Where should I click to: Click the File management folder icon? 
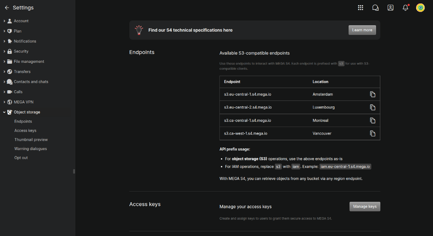[x=10, y=62]
